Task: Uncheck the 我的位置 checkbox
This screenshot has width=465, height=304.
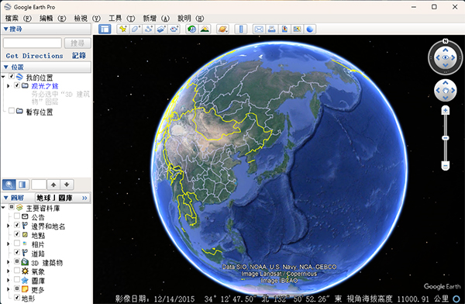Action: point(12,77)
